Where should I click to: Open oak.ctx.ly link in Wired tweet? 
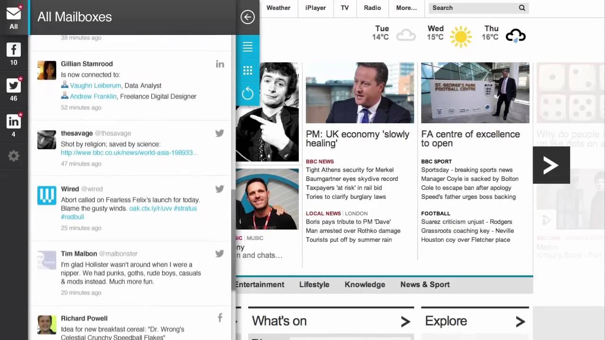click(151, 208)
